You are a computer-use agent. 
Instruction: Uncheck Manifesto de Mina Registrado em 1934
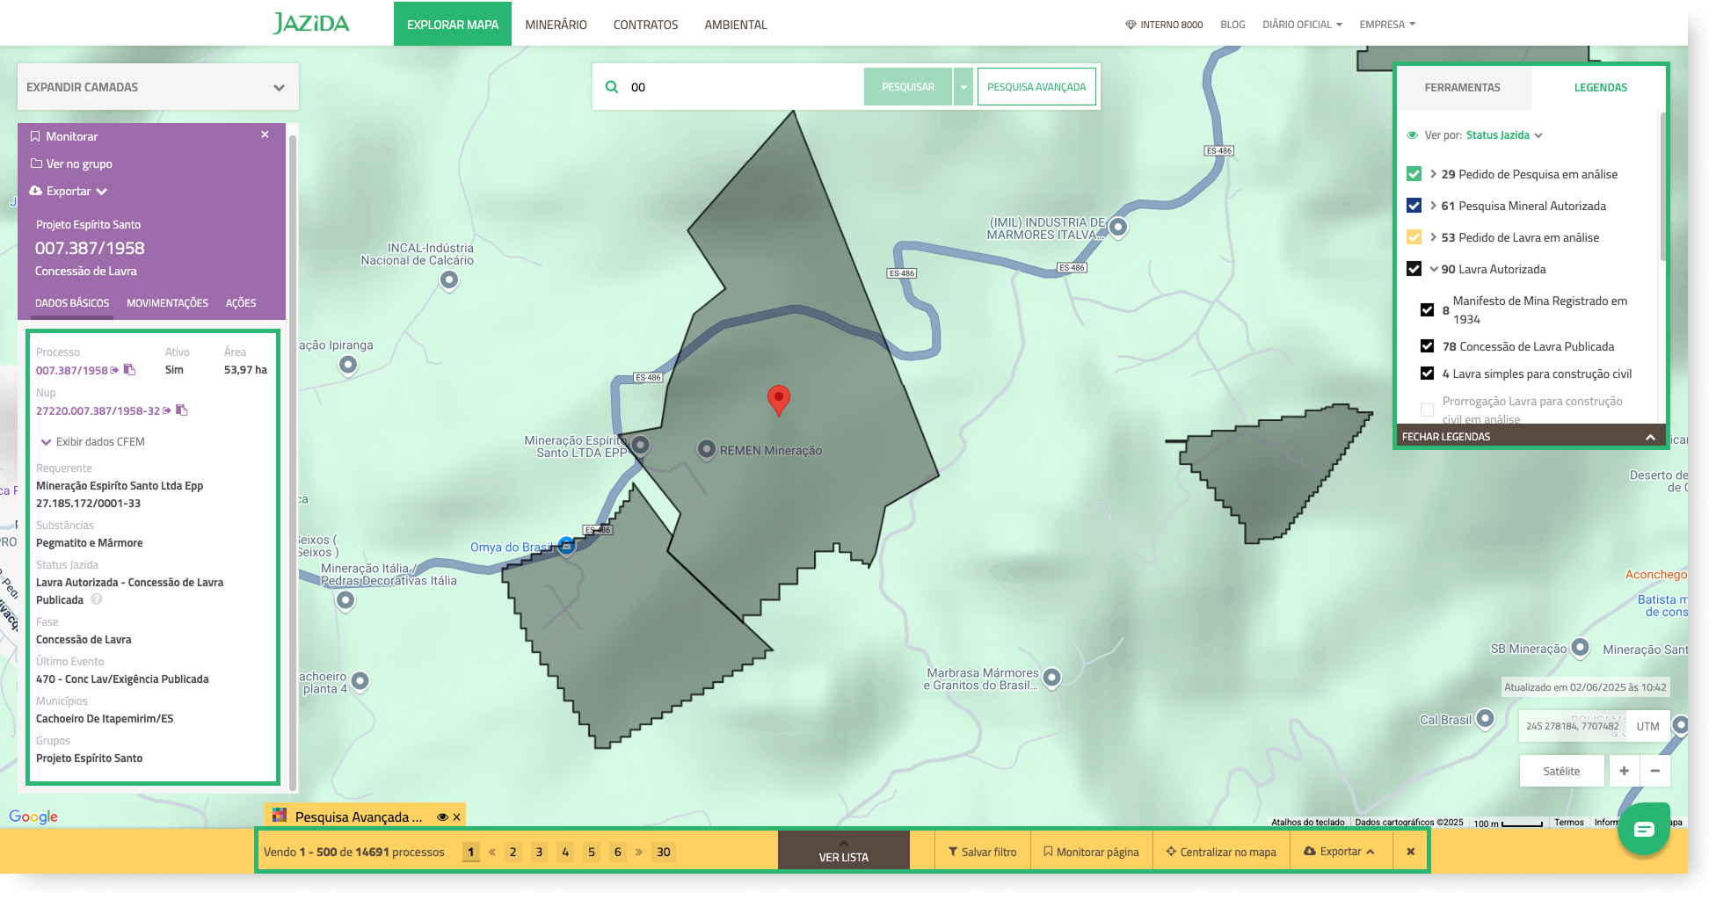pyautogui.click(x=1428, y=309)
